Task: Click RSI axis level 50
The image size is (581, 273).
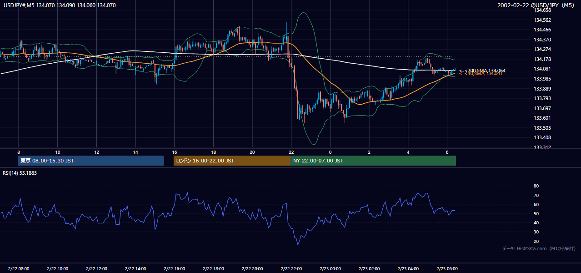Action: click(536, 213)
